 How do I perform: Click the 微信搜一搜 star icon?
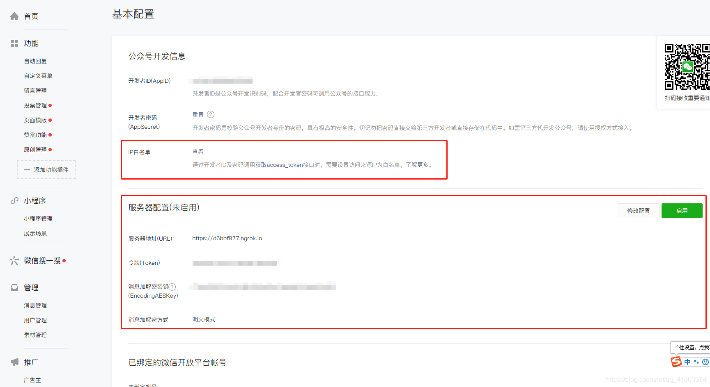click(14, 261)
